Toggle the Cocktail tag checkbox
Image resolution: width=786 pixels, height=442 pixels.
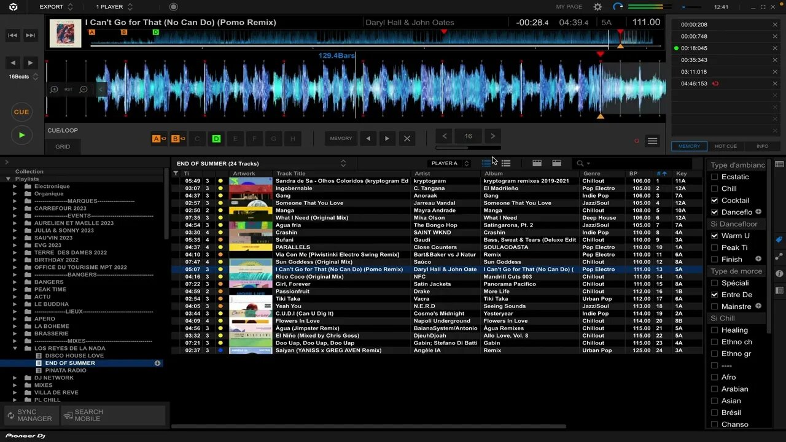click(714, 200)
